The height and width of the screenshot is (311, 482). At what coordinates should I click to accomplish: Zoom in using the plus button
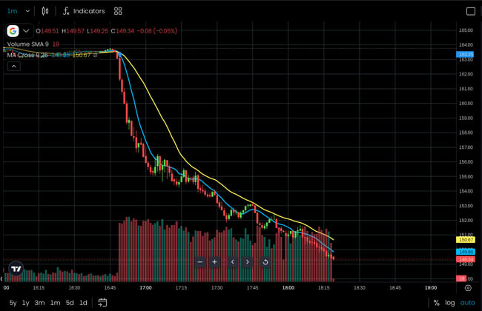(x=214, y=261)
